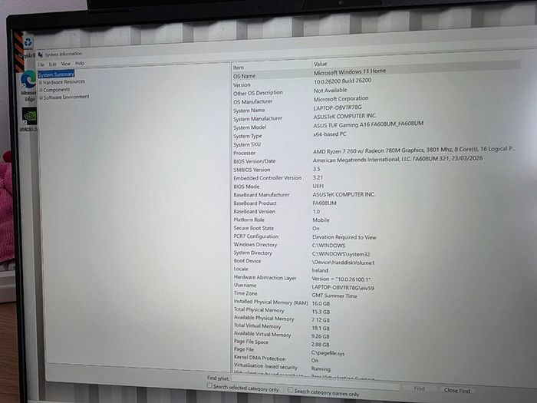The height and width of the screenshot is (403, 537).
Task: Expand the Hardware Resources tree node
Action: click(41, 82)
